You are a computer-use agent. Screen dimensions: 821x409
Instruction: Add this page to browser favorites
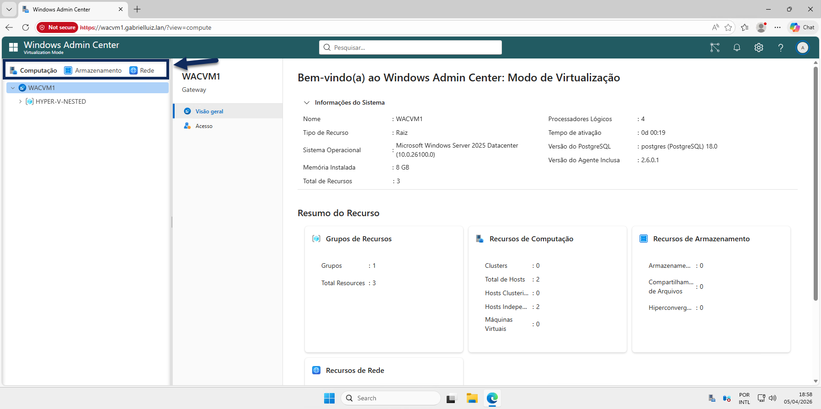pos(728,27)
